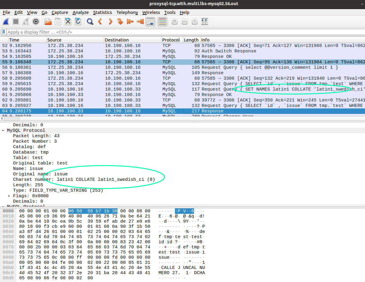Open the saved filter bookmarks icon
Screen dimensions: 365x282
[x=3, y=32]
